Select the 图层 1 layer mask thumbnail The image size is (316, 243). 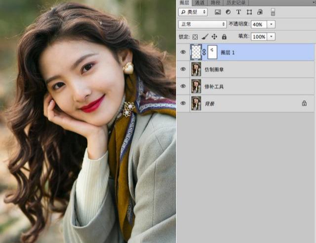point(213,52)
